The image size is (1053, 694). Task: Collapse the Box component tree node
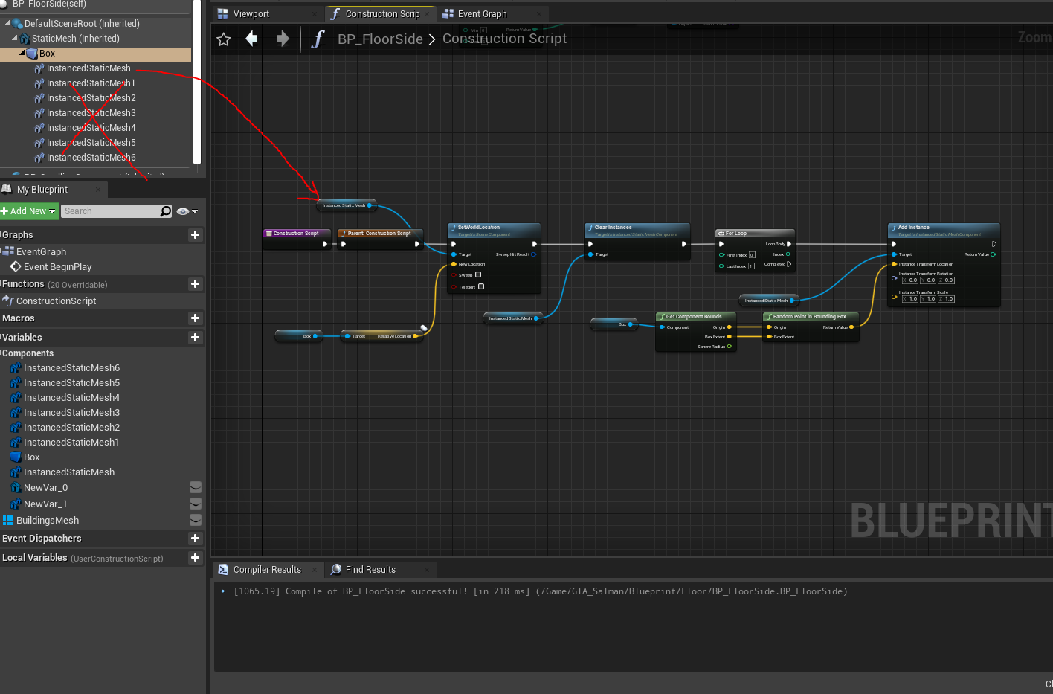coord(22,54)
